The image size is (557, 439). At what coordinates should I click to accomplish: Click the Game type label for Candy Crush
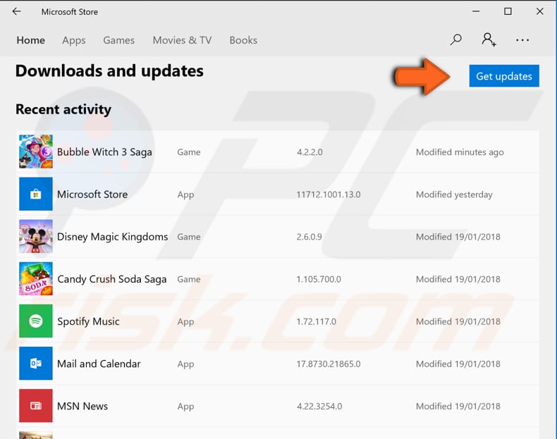[x=189, y=279]
